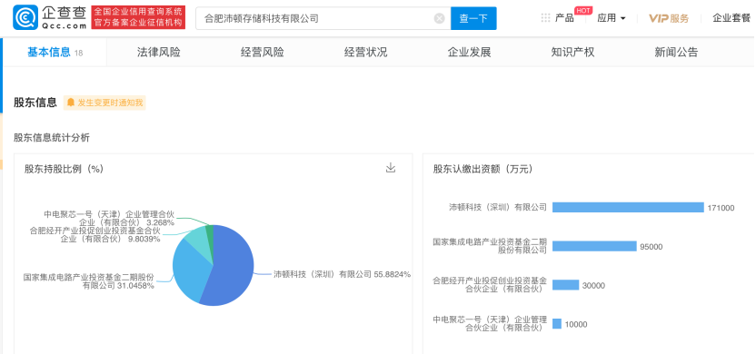The height and width of the screenshot is (354, 756).
Task: Click the 171000 bar for 沛顿科技
Action: [628, 208]
